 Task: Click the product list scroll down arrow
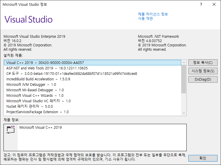coord(184,113)
